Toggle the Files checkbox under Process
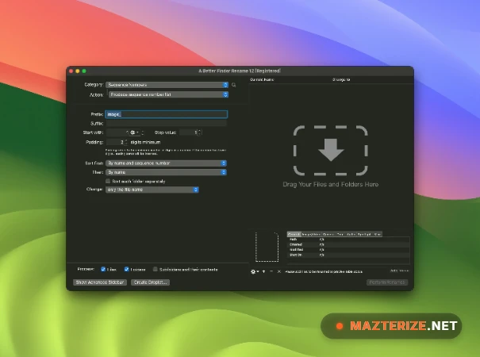Image resolution: width=480 pixels, height=357 pixels. [103, 270]
